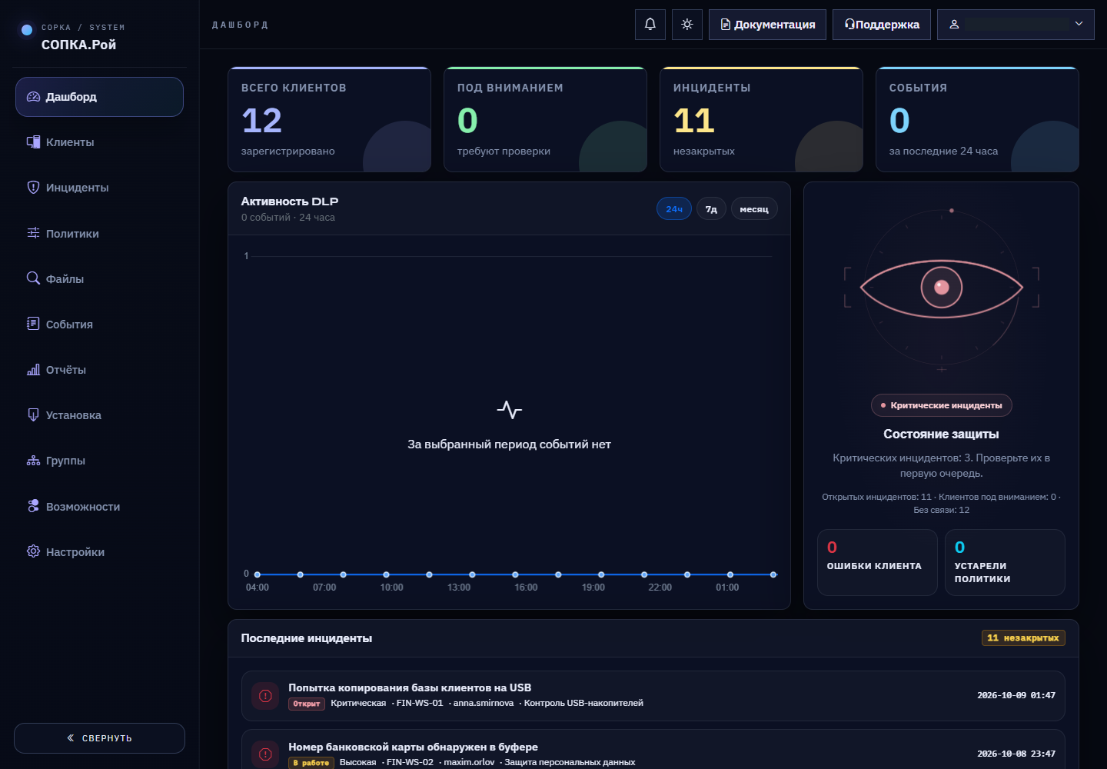This screenshot has height=769, width=1107.
Task: Click the user profile icon
Action: (954, 25)
